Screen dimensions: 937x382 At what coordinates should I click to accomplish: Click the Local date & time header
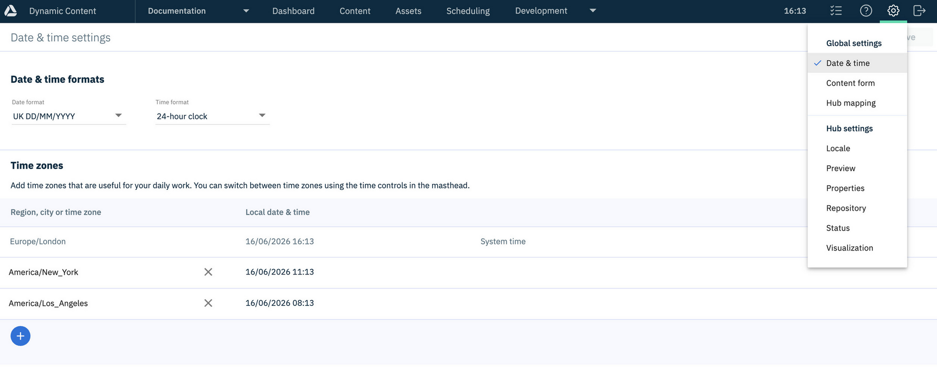pos(278,212)
